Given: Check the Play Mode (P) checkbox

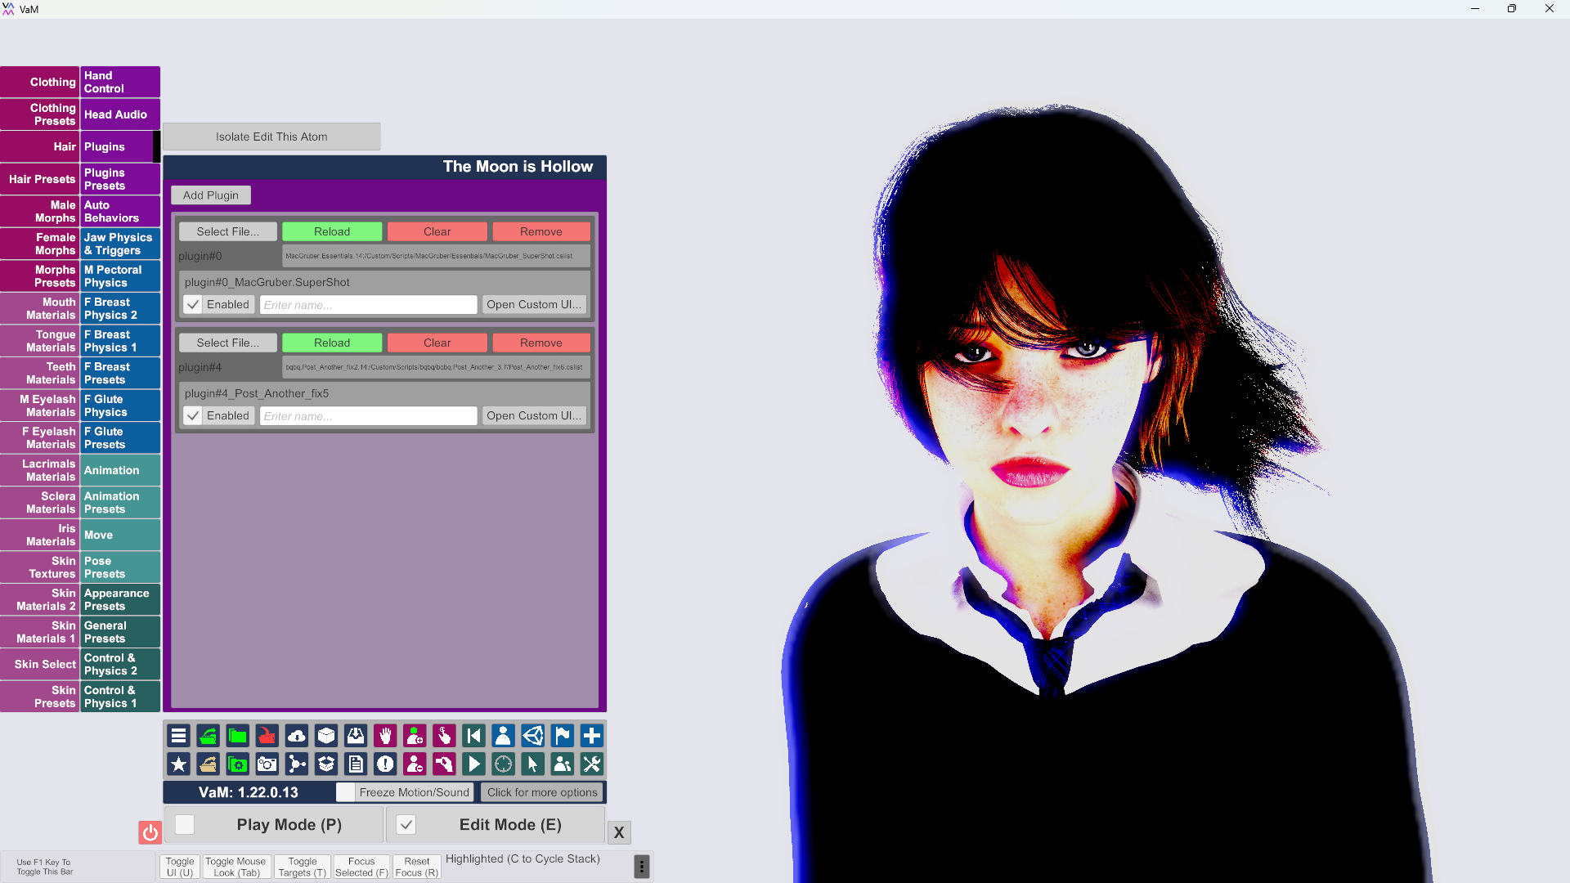Looking at the screenshot, I should tap(185, 825).
